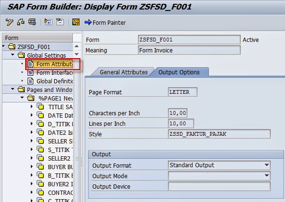Click the SELLER2 window icon
285x202 pixels.
pos(40,158)
